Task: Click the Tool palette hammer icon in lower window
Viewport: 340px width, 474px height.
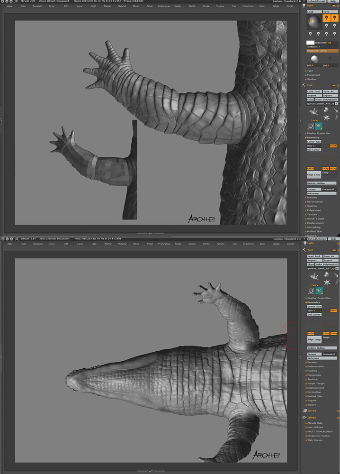Action: (x=304, y=250)
